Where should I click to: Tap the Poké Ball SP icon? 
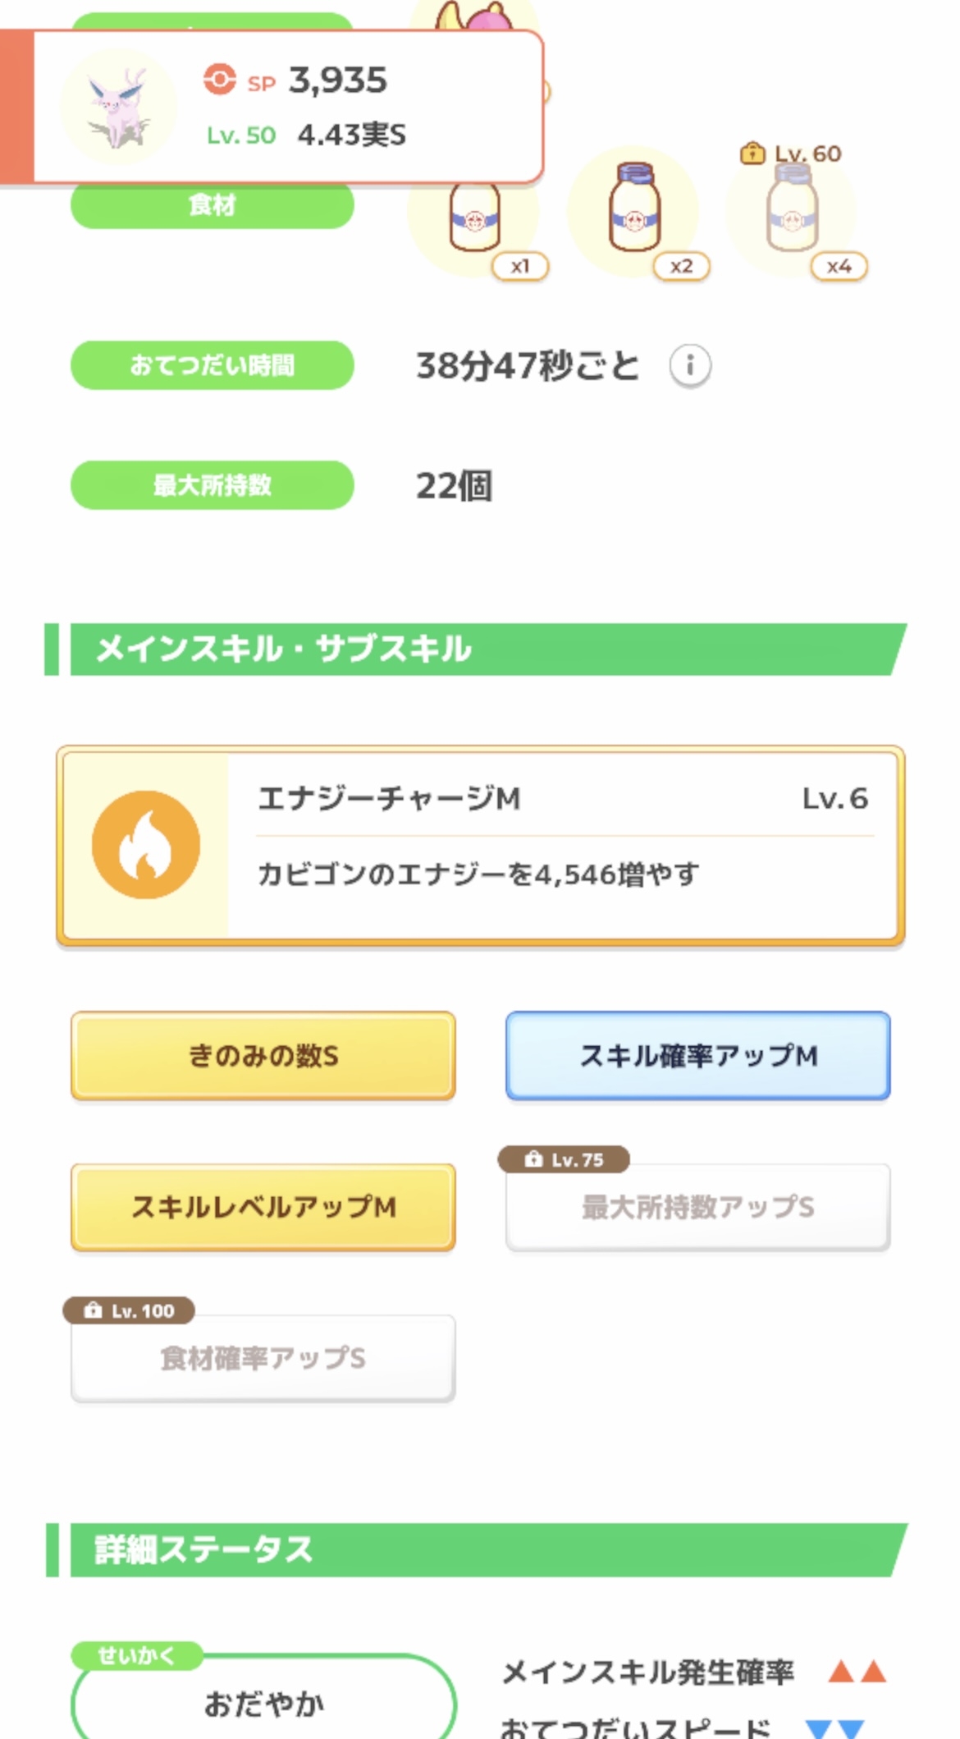click(219, 80)
